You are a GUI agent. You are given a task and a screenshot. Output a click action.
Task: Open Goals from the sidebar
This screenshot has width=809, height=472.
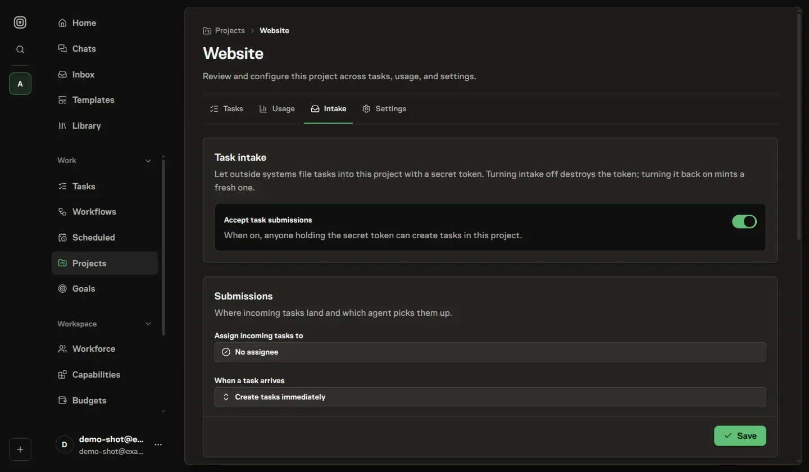(105, 289)
